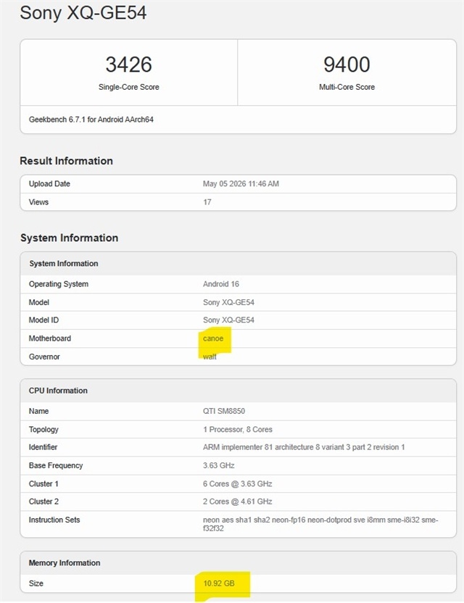The image size is (464, 603).
Task: Click the Views row label
Action: 38,202
